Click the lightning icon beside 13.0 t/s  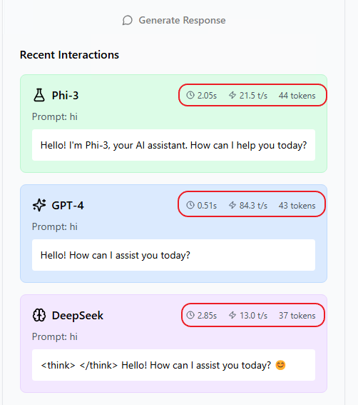(232, 315)
